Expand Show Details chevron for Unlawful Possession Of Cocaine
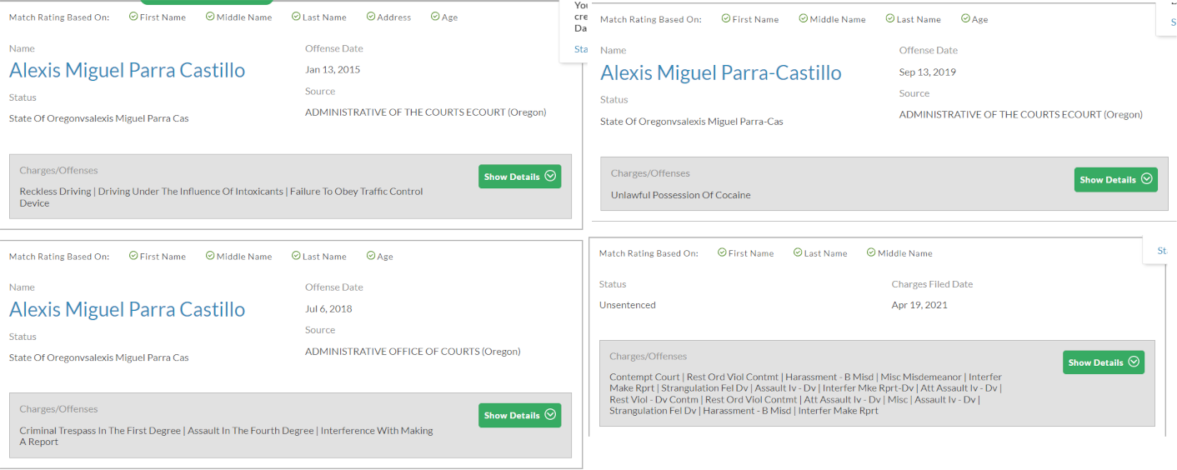 click(x=1146, y=179)
